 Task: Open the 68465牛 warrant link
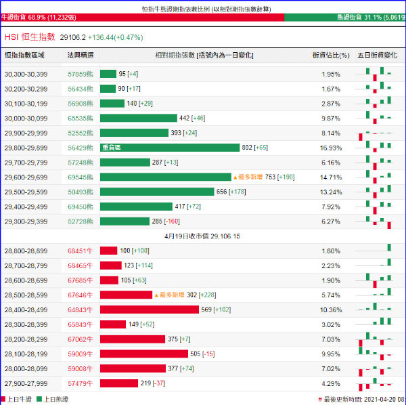80,265
